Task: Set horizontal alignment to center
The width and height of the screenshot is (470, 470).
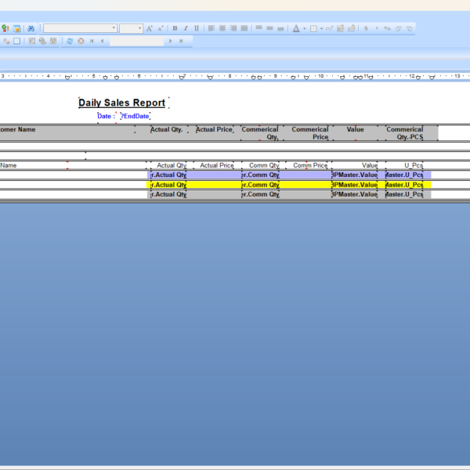Action: coord(222,28)
